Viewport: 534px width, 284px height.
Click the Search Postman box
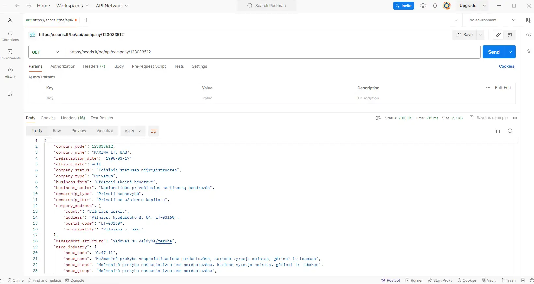267,6
